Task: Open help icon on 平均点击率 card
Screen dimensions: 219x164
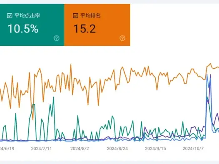Action: point(57,38)
